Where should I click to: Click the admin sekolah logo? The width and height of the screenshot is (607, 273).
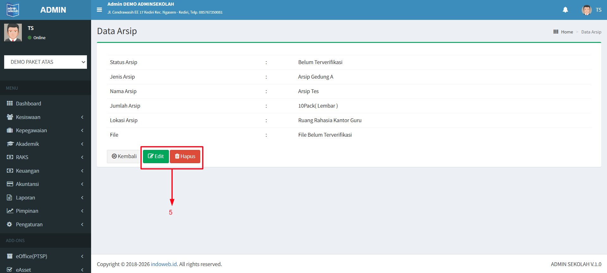coord(13,10)
